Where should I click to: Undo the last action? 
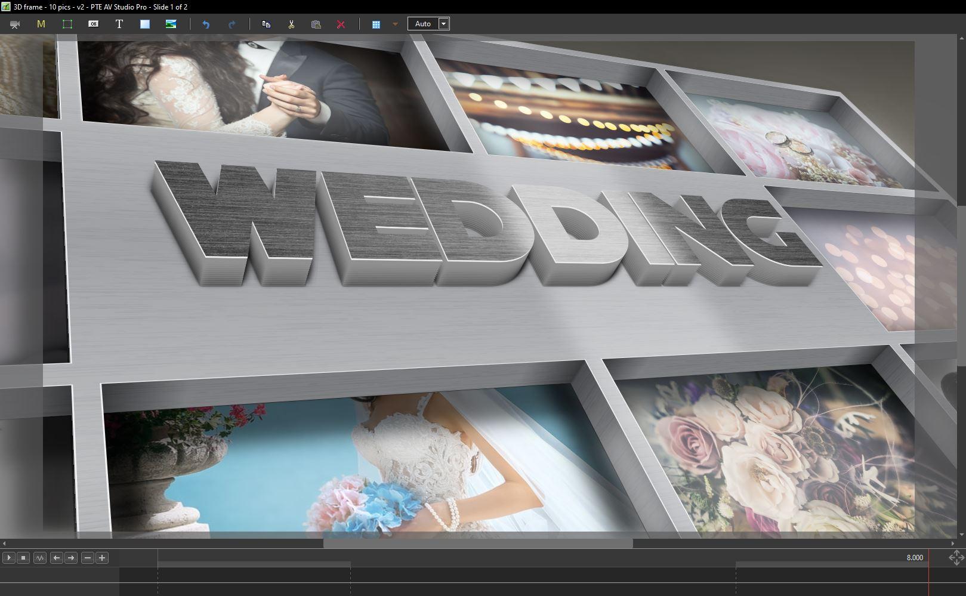tap(206, 24)
